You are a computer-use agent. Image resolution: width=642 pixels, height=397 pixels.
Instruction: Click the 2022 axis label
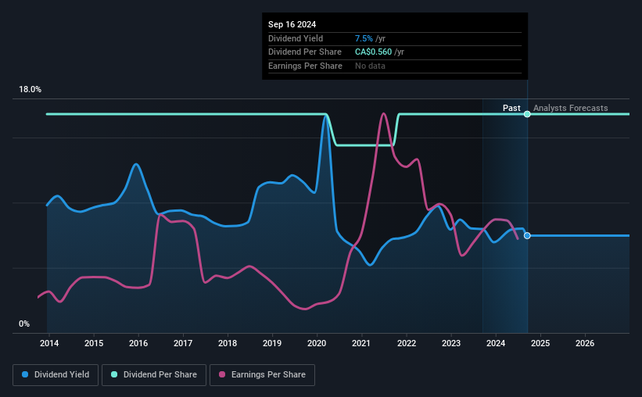tap(407, 343)
